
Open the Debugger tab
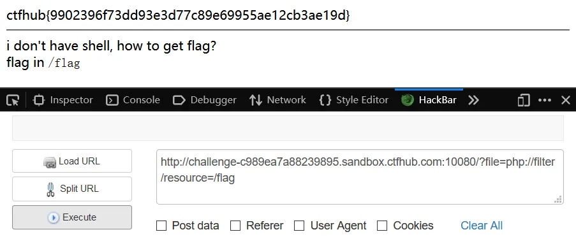tap(205, 100)
